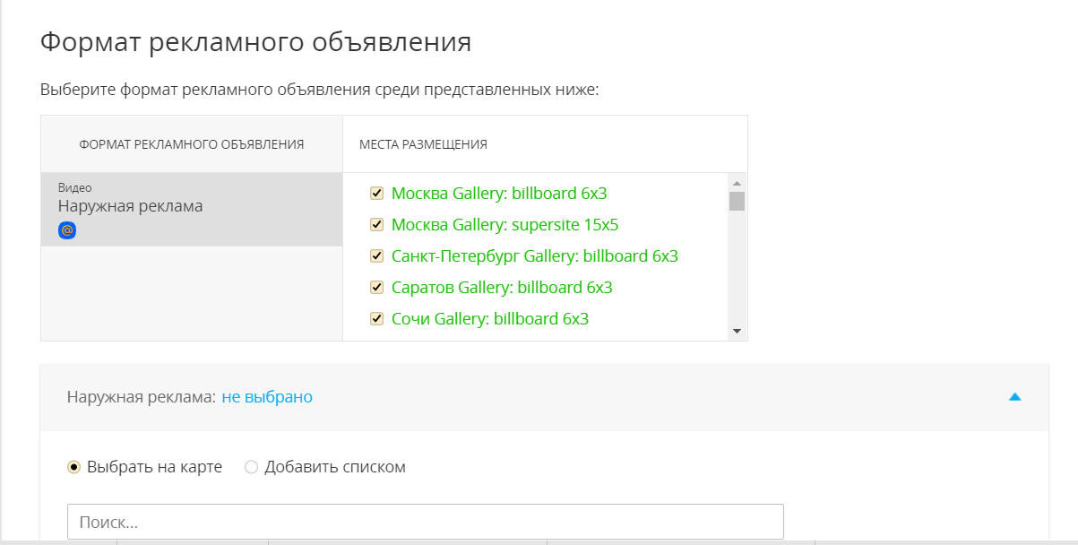Select the Выбрать на карте radio option
Image resolution: width=1078 pixels, height=545 pixels.
[74, 467]
